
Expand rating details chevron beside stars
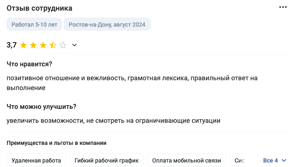74,45
